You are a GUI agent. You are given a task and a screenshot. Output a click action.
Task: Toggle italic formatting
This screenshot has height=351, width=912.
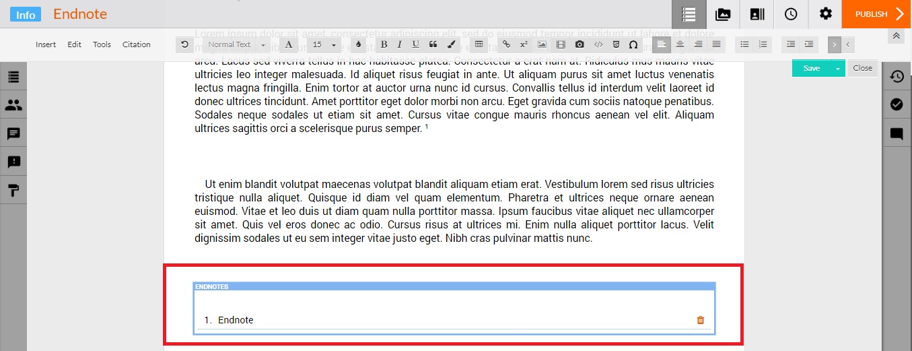[x=399, y=44]
